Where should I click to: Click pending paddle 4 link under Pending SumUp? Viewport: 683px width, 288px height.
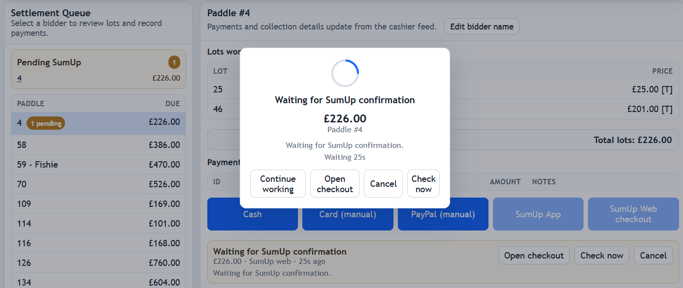(x=19, y=78)
